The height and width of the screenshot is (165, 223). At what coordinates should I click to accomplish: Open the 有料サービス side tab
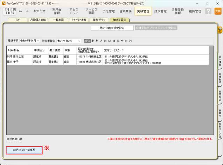tap(220, 130)
